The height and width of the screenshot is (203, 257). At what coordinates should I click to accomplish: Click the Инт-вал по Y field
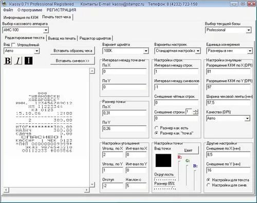(136, 170)
